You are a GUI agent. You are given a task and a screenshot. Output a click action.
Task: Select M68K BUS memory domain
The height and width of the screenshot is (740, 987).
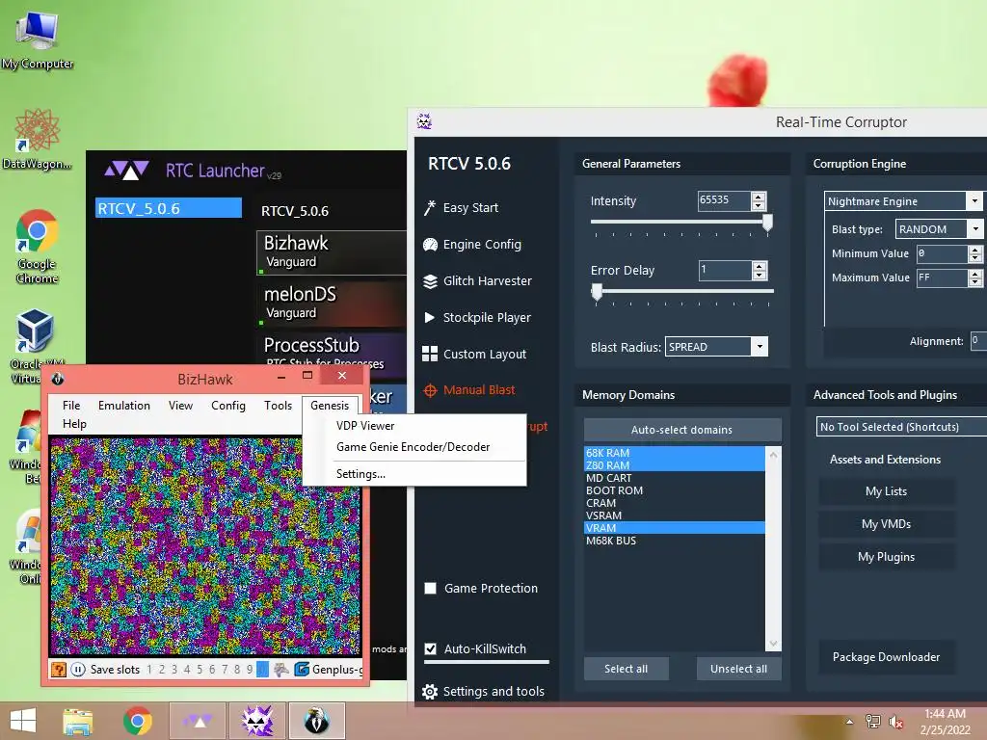click(x=675, y=542)
